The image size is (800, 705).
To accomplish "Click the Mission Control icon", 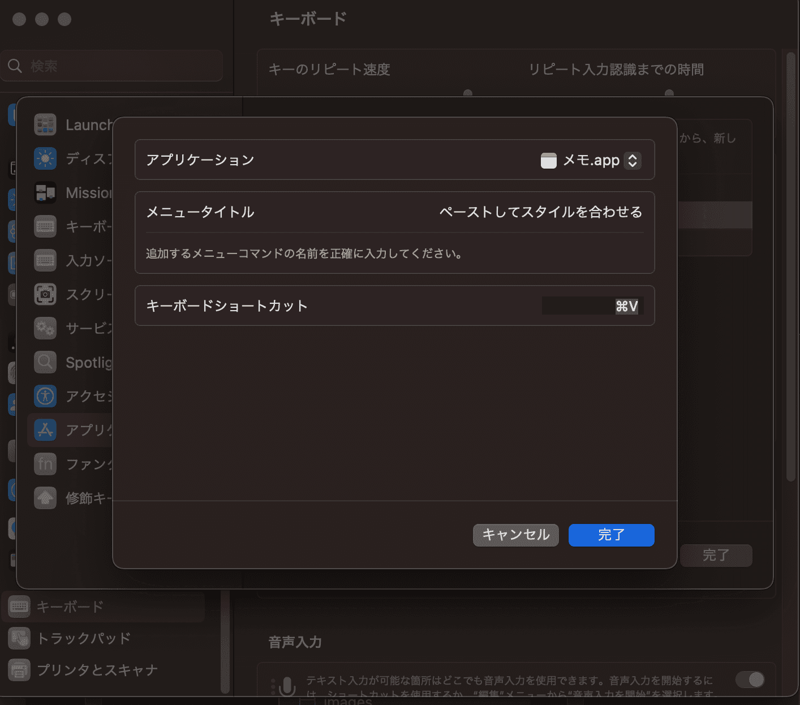I will click(x=45, y=193).
